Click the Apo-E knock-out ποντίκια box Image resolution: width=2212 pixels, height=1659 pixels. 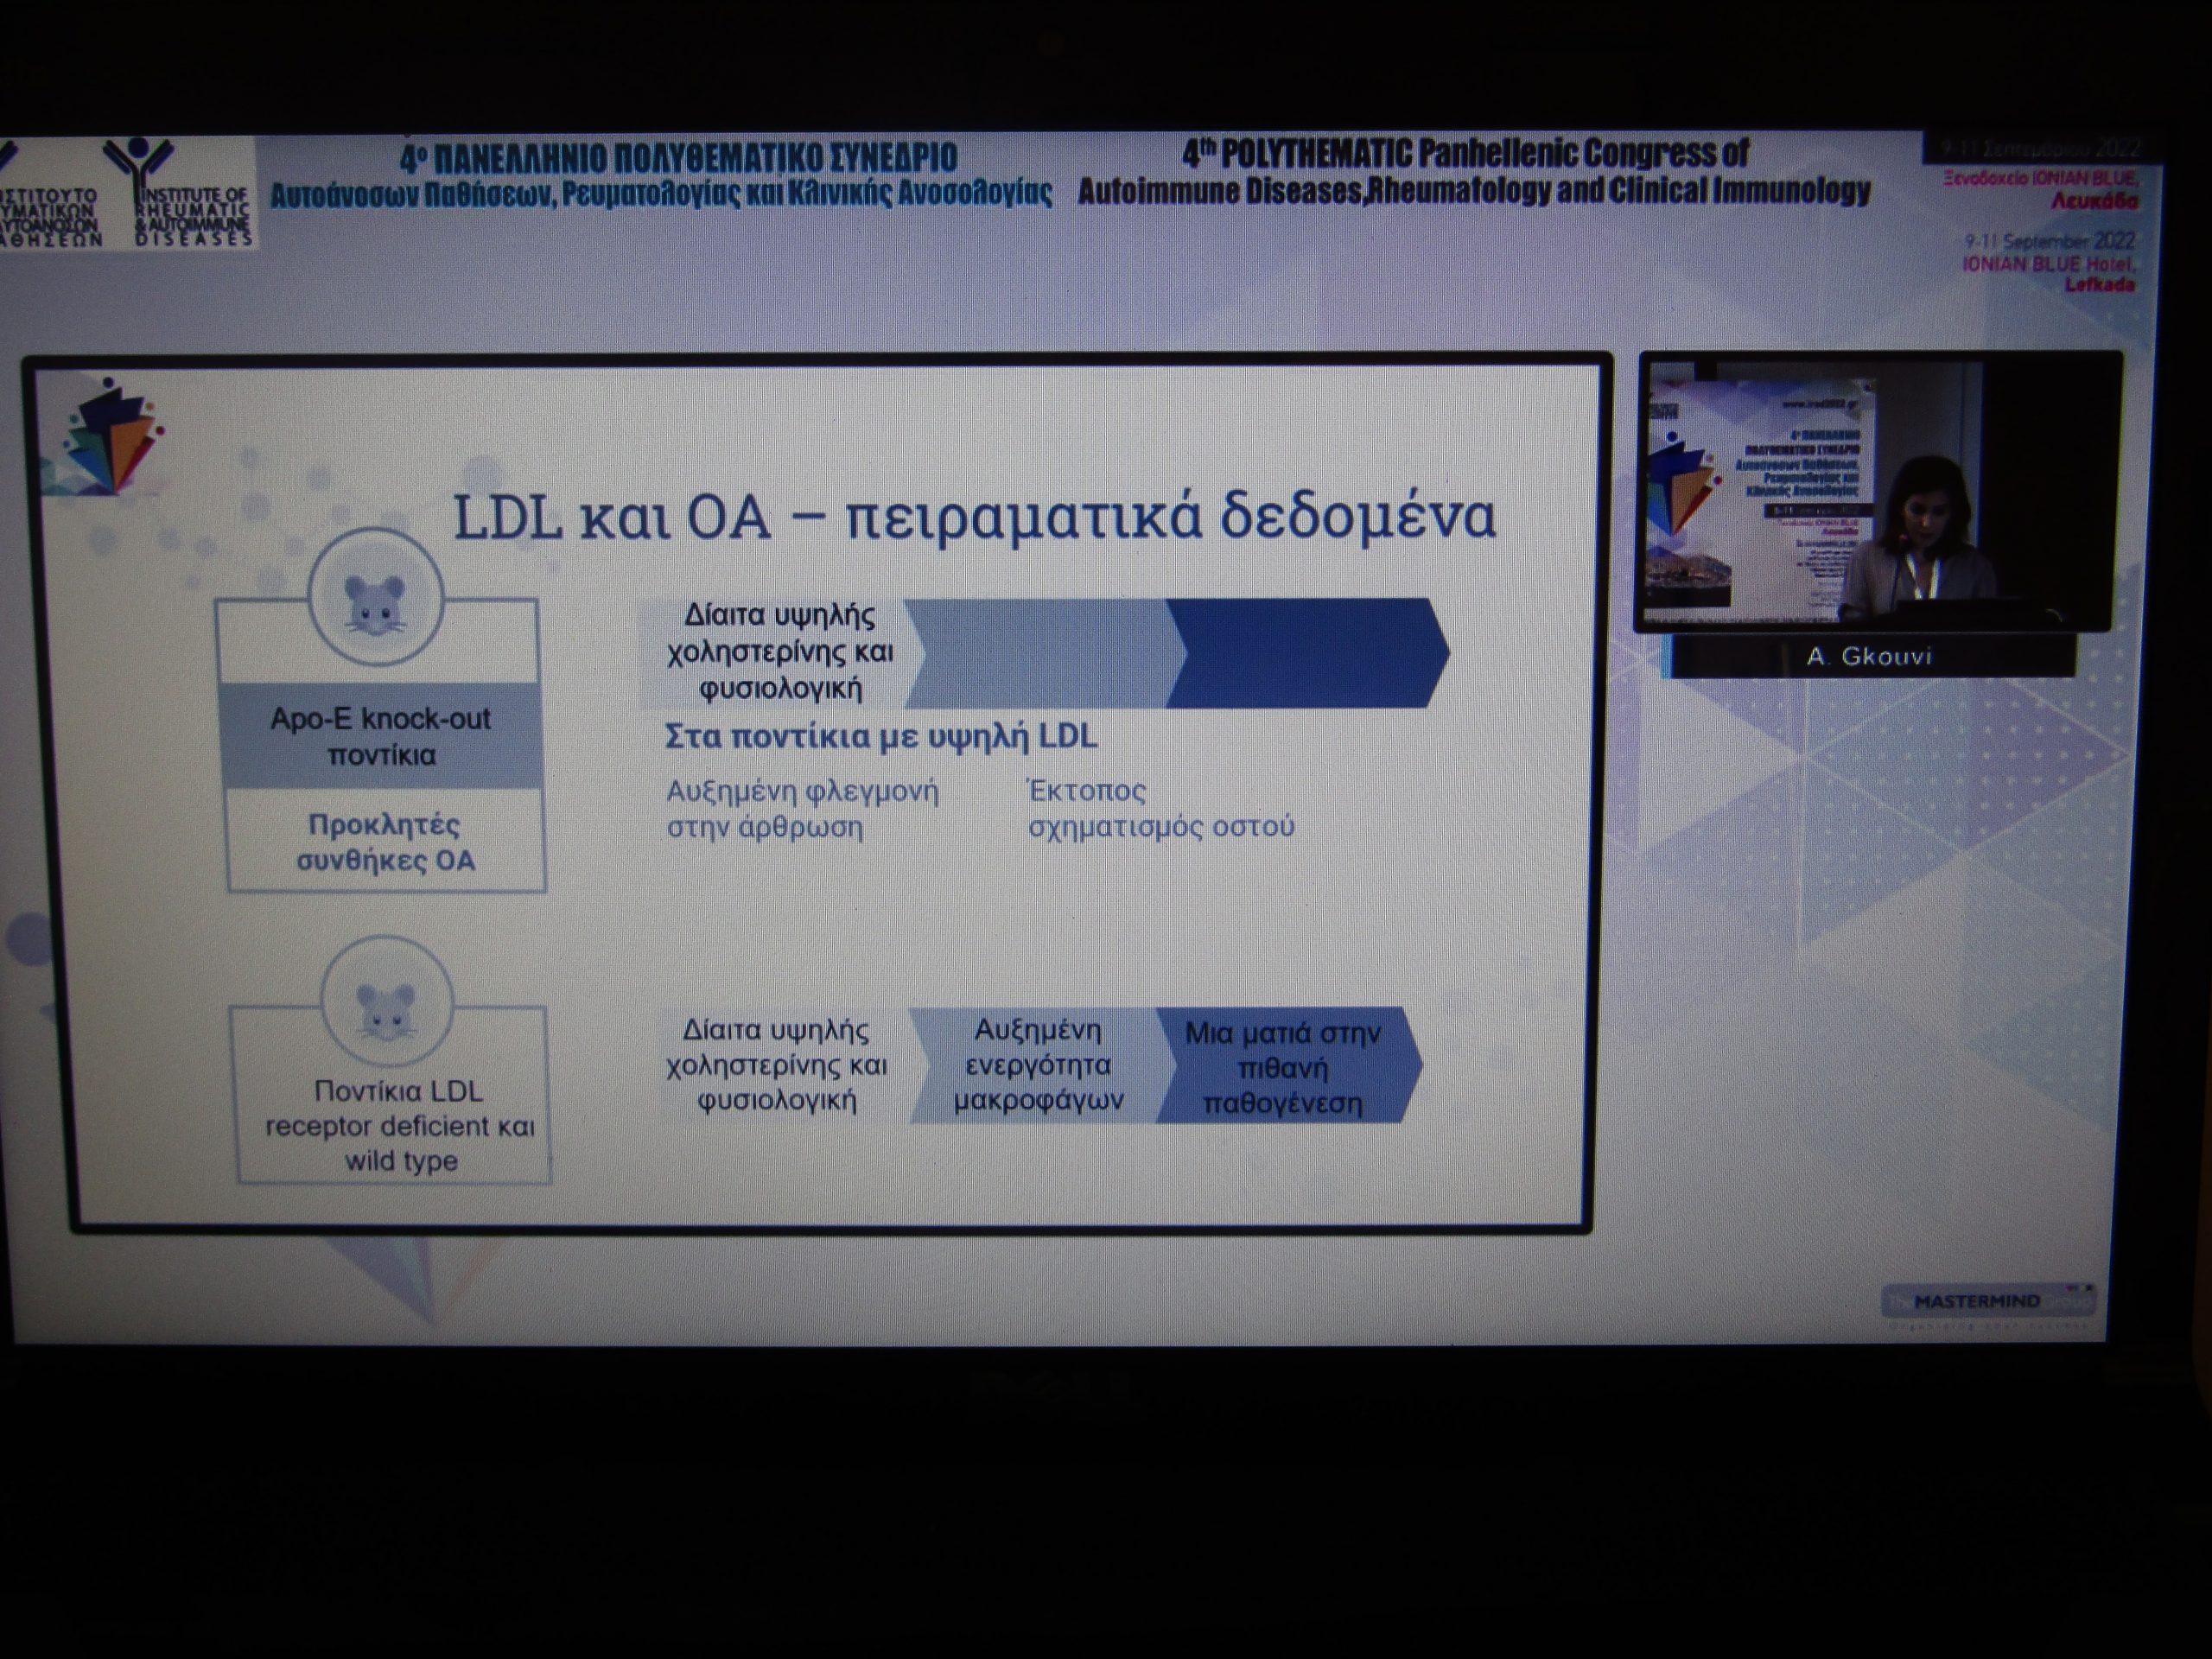pyautogui.click(x=380, y=736)
